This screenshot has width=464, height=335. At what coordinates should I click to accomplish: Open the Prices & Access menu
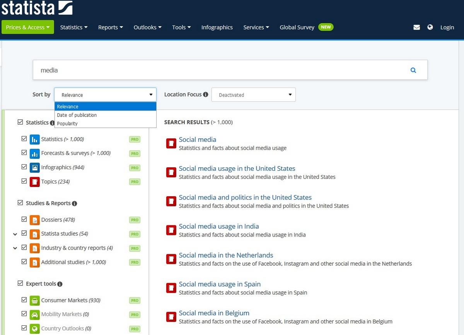(28, 27)
